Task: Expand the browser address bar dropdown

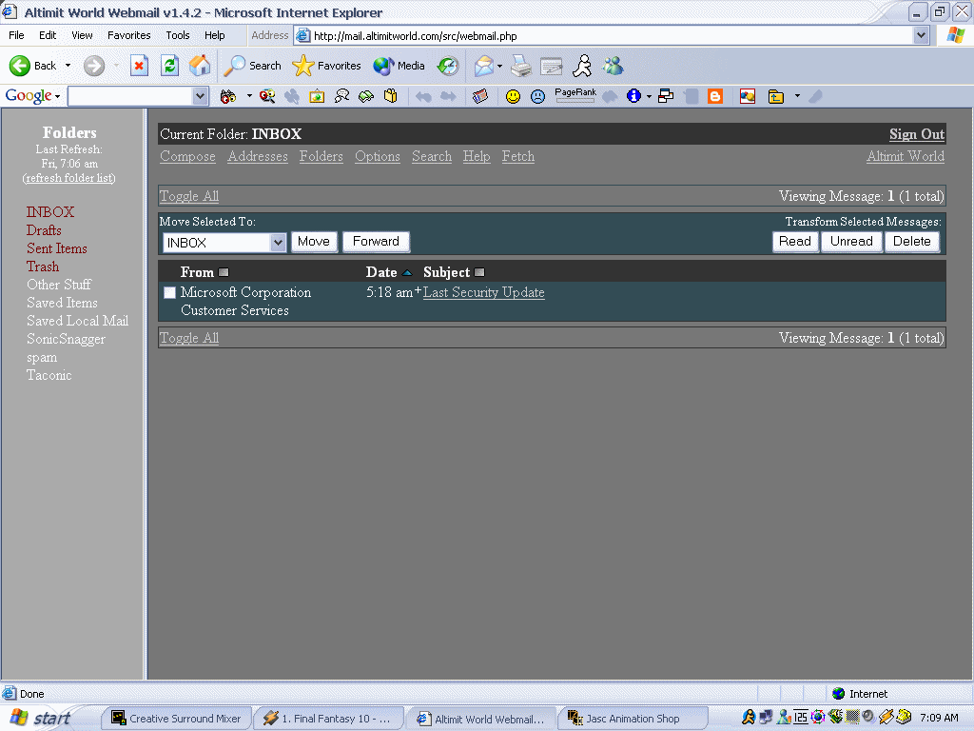Action: 921,36
